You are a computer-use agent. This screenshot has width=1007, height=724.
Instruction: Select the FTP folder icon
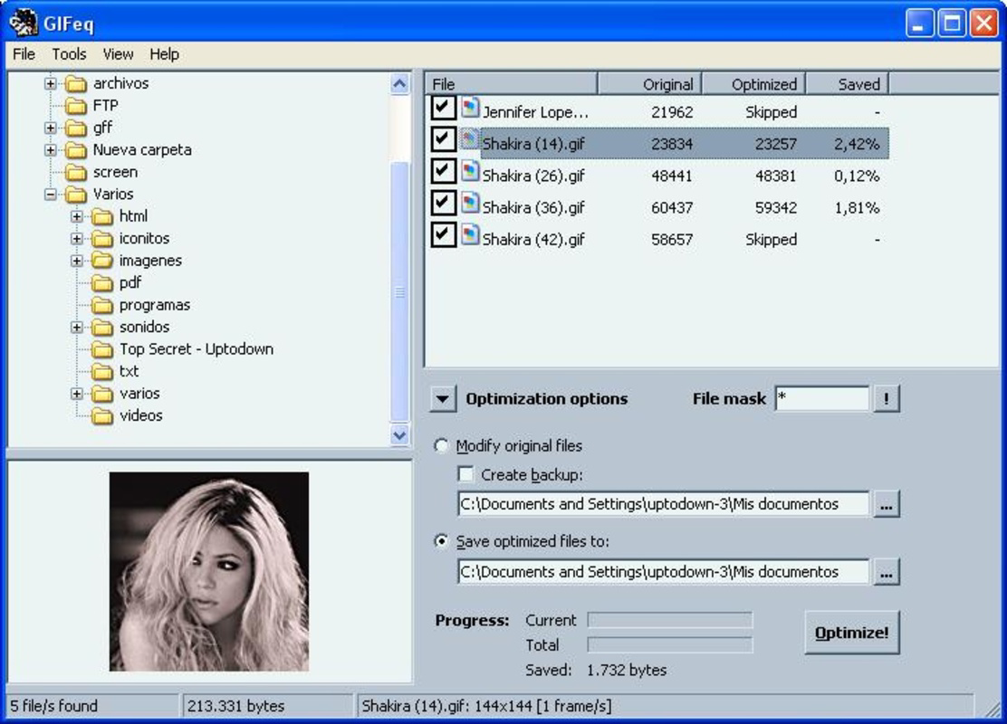pos(76,105)
